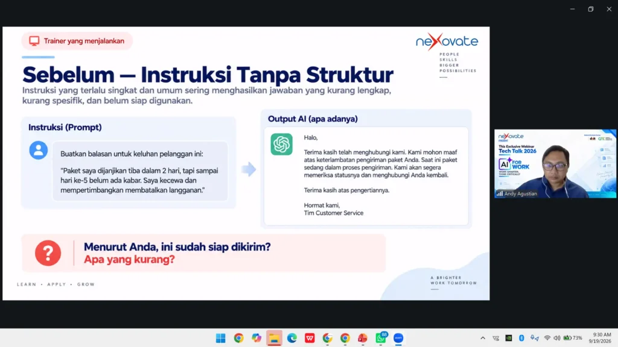Click "Menurut Anda, ini sudah siap dikirim?"

click(177, 246)
